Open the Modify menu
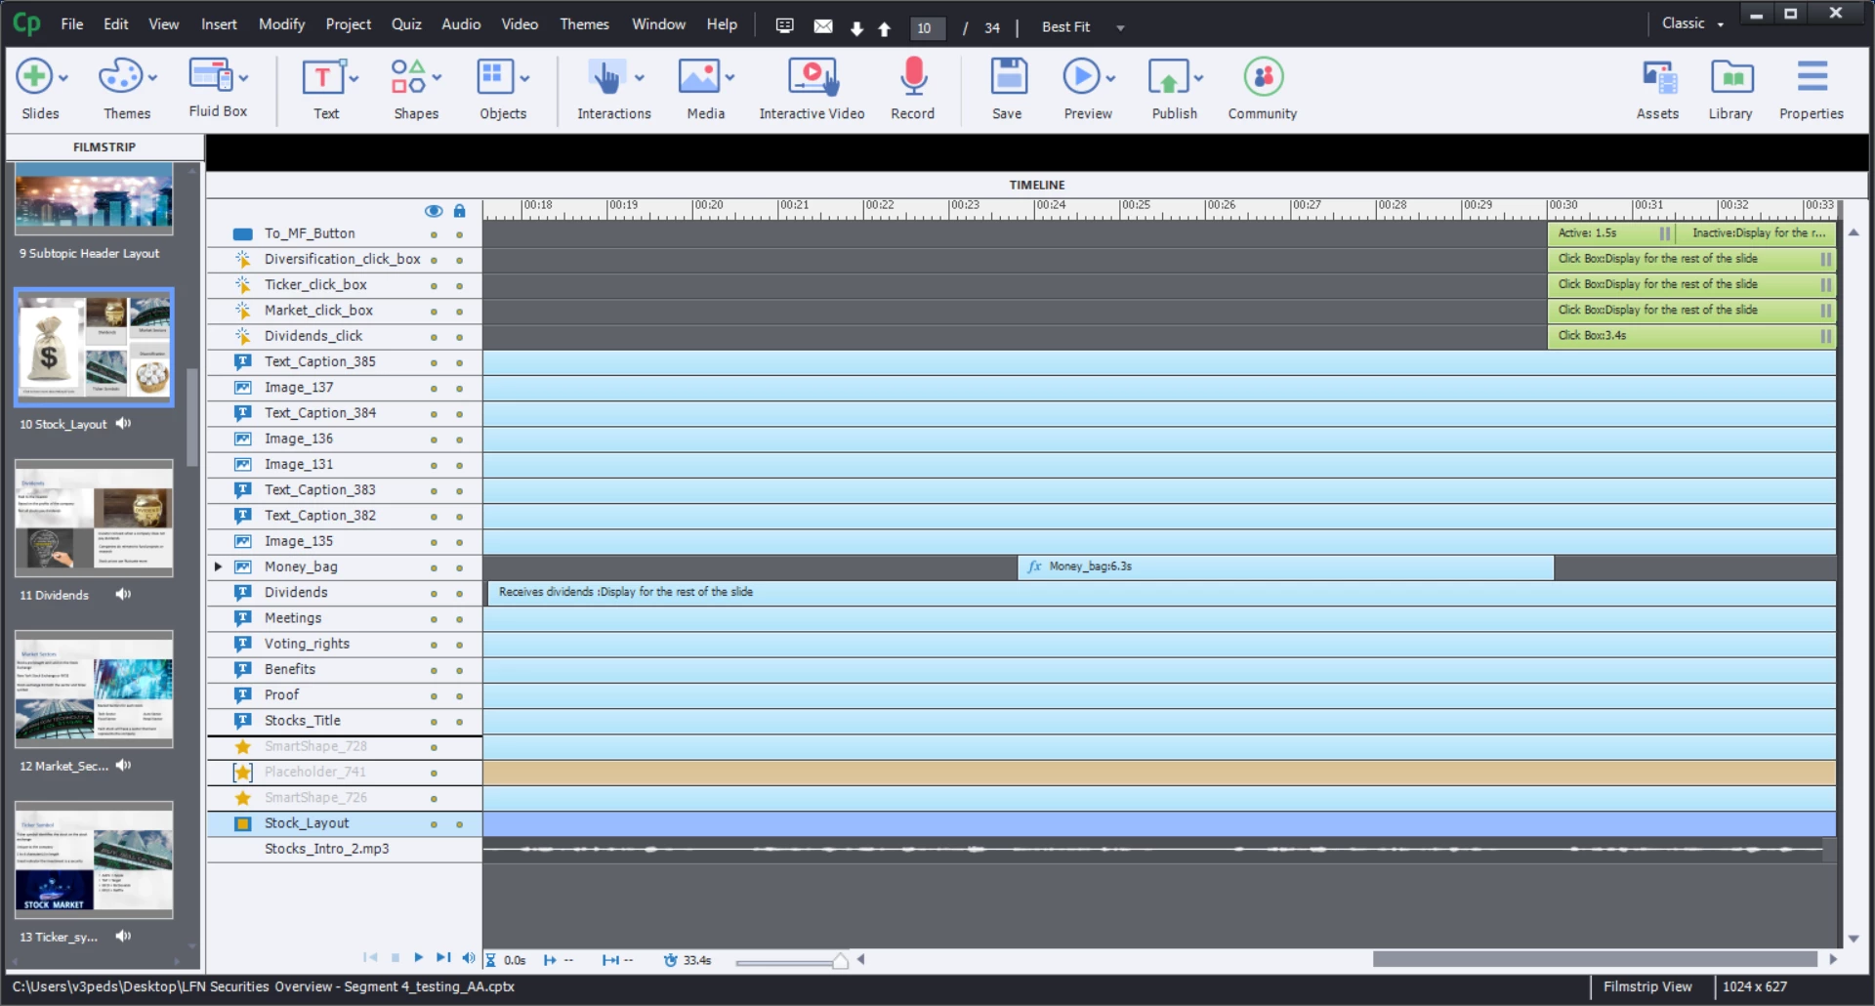 pos(281,24)
